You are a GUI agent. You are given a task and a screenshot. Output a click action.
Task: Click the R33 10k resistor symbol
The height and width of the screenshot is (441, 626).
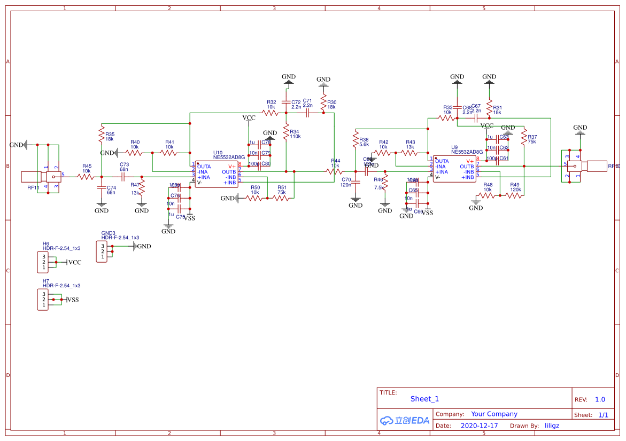click(x=446, y=118)
